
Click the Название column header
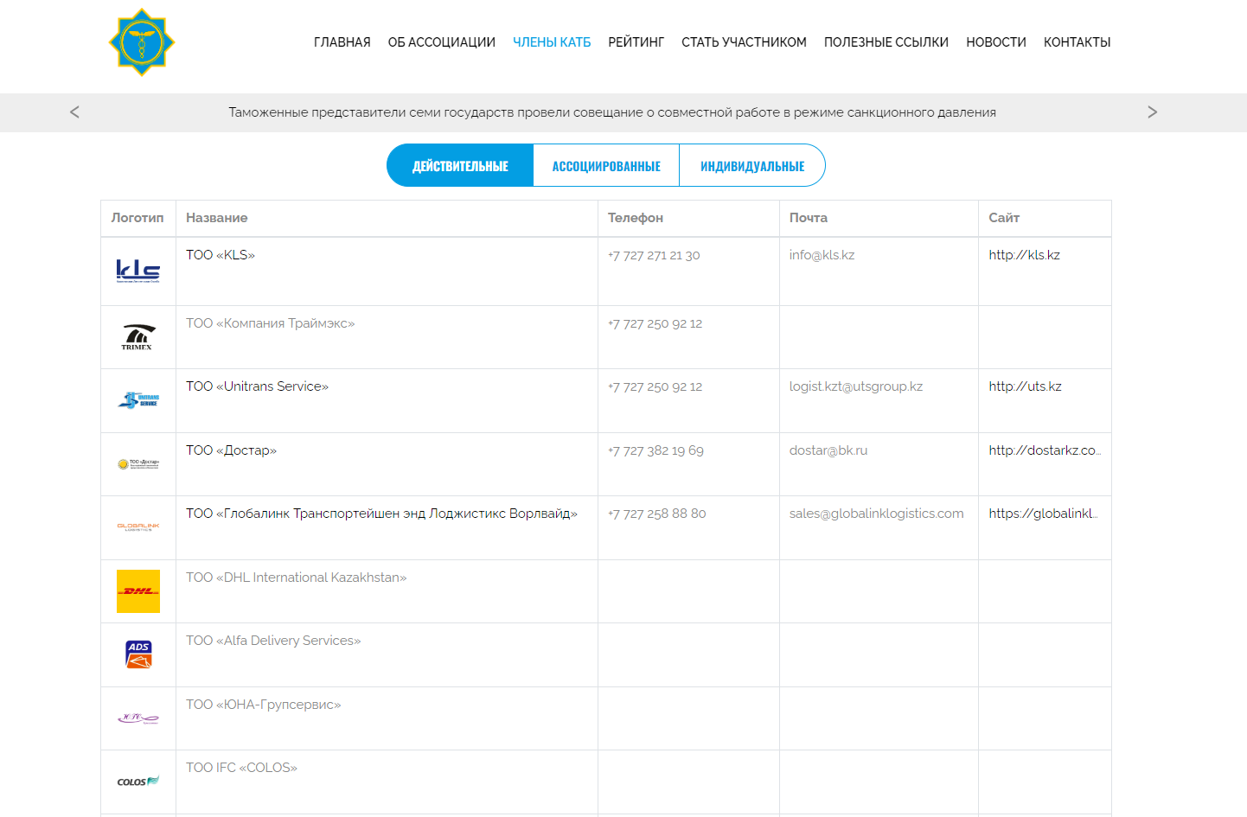(x=217, y=218)
